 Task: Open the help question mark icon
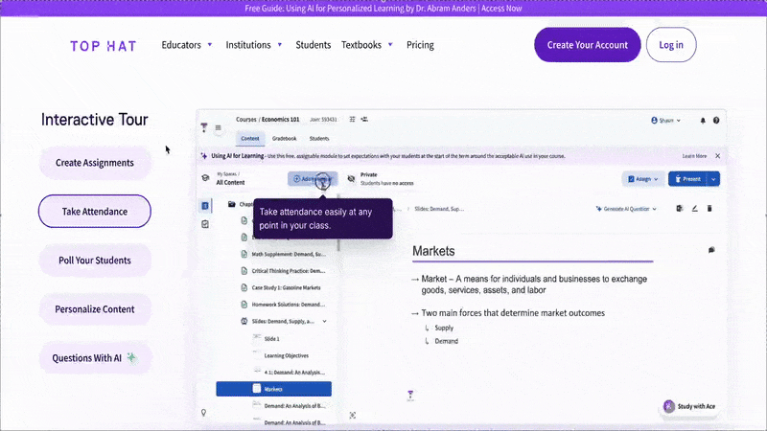[x=716, y=121]
